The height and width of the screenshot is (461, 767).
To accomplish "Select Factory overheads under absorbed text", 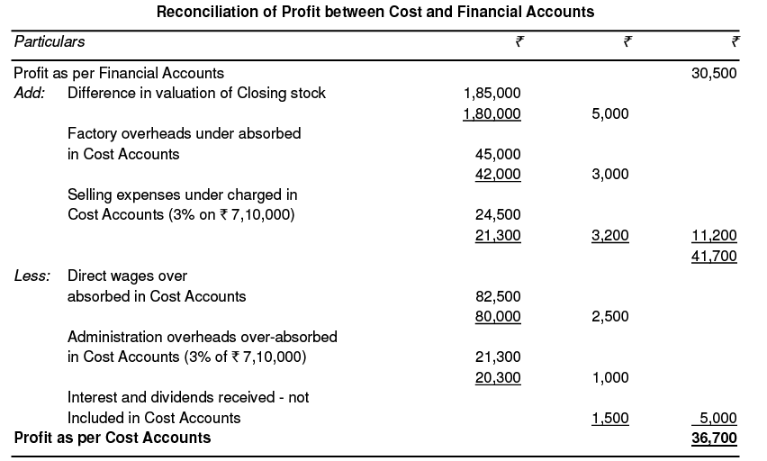I will [x=184, y=133].
